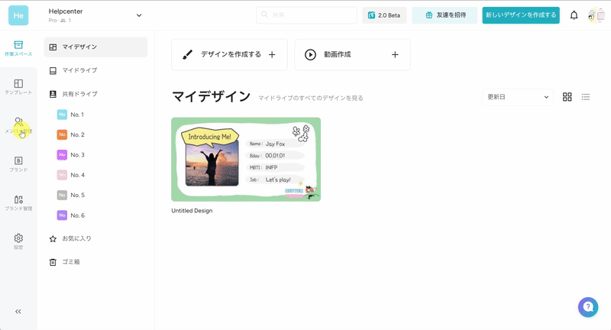Viewport: 611px width, 330px height.
Task: Open the ブランド管理 sidebar section
Action: pyautogui.click(x=18, y=202)
